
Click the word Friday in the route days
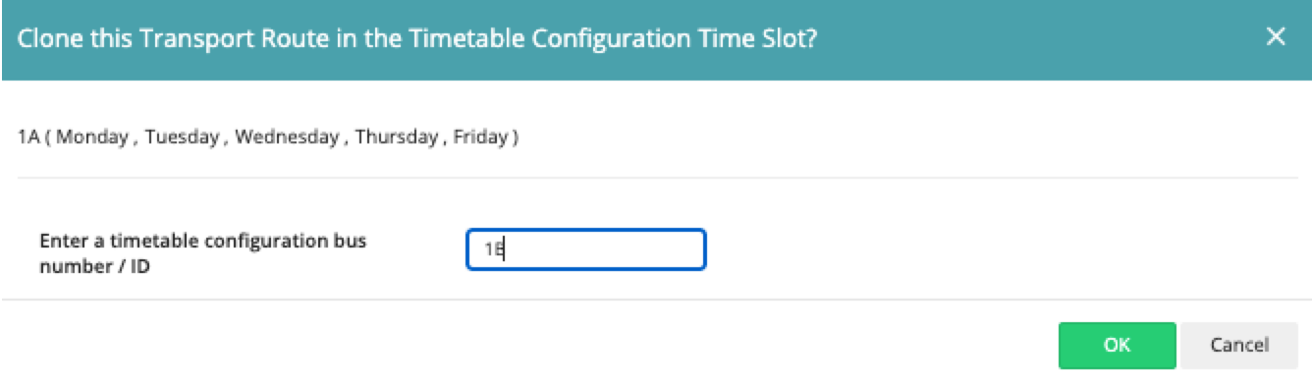tap(479, 137)
